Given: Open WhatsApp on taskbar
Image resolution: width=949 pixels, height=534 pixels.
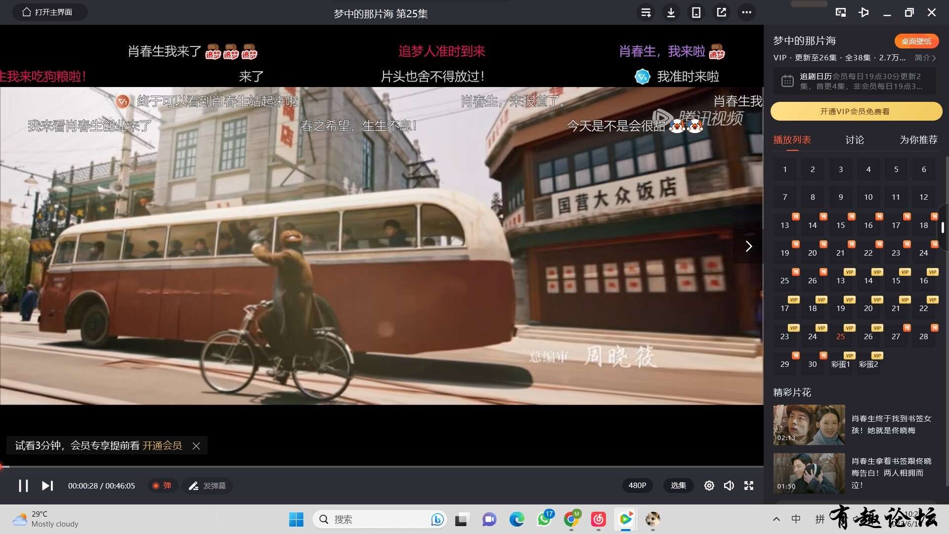Looking at the screenshot, I should click(x=544, y=519).
